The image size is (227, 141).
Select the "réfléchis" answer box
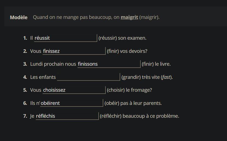click(67, 116)
